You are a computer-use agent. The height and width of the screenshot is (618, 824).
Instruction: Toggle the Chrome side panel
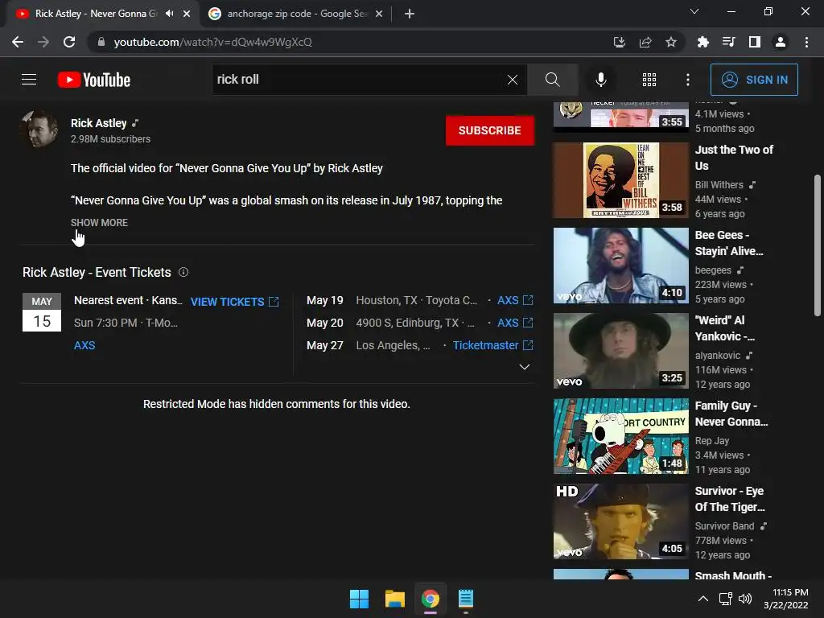(755, 42)
